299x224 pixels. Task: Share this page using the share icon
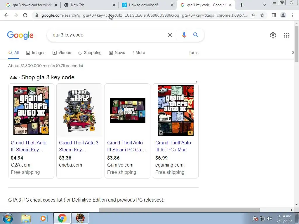point(253,15)
